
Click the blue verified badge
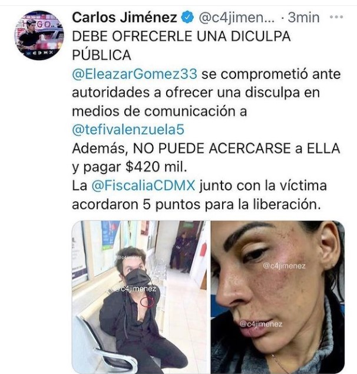pos(188,18)
